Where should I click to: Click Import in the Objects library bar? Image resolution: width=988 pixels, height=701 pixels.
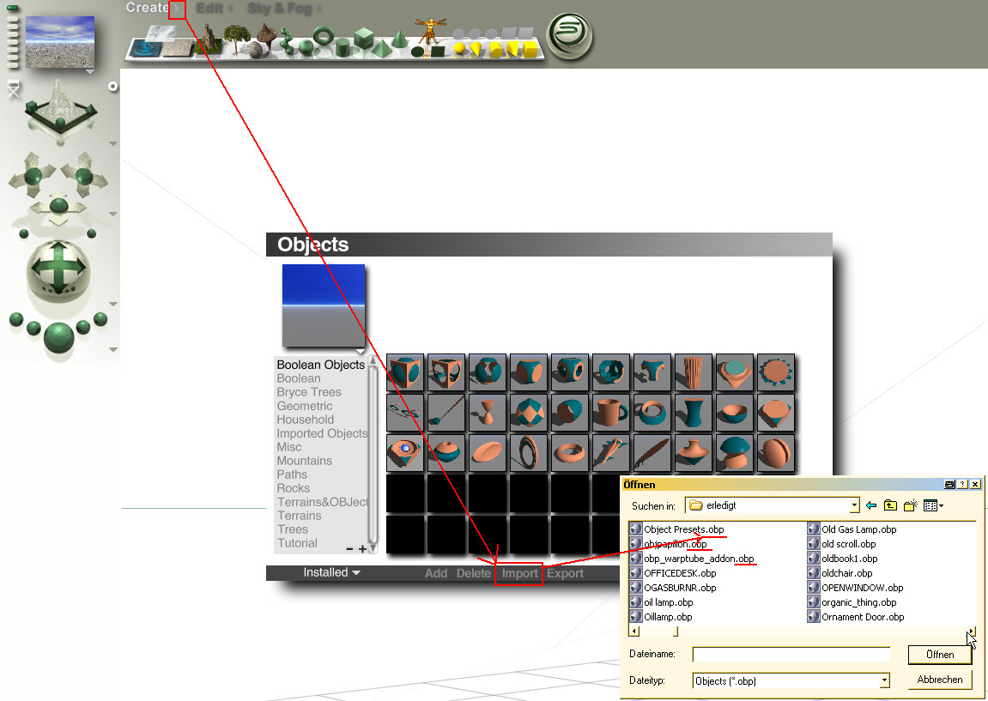coord(520,574)
